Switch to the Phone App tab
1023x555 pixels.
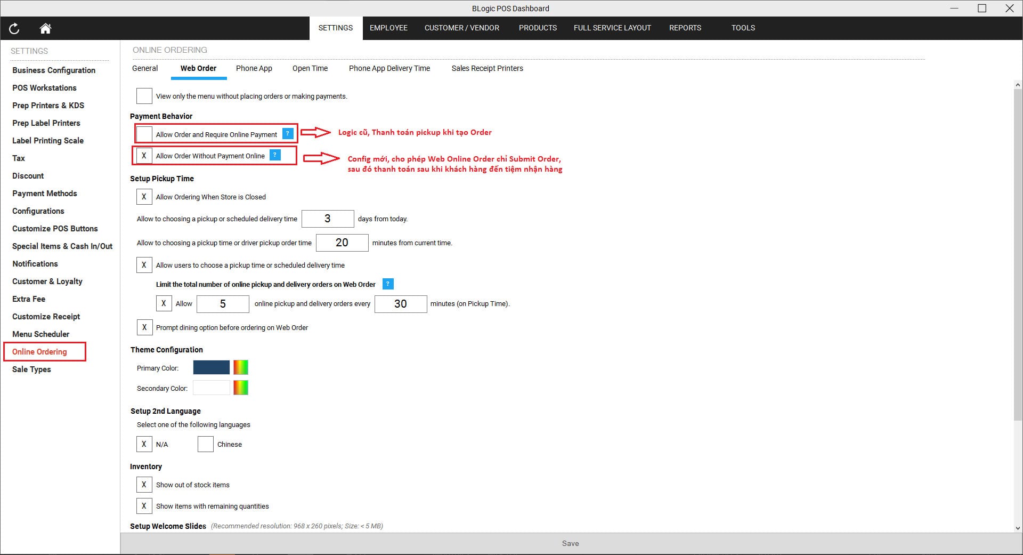click(254, 68)
